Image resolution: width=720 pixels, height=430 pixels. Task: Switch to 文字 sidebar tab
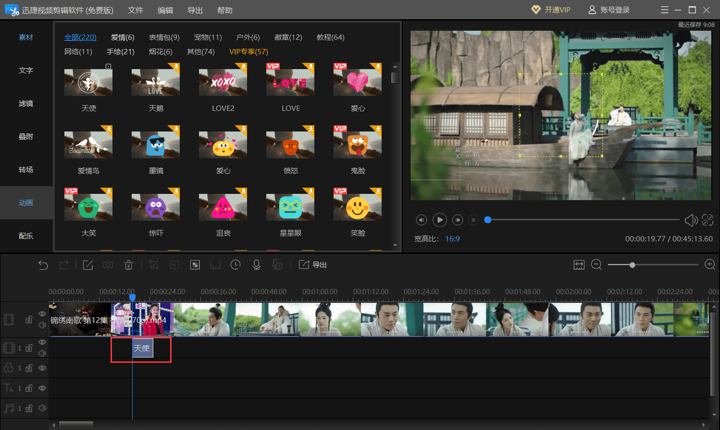(x=26, y=71)
